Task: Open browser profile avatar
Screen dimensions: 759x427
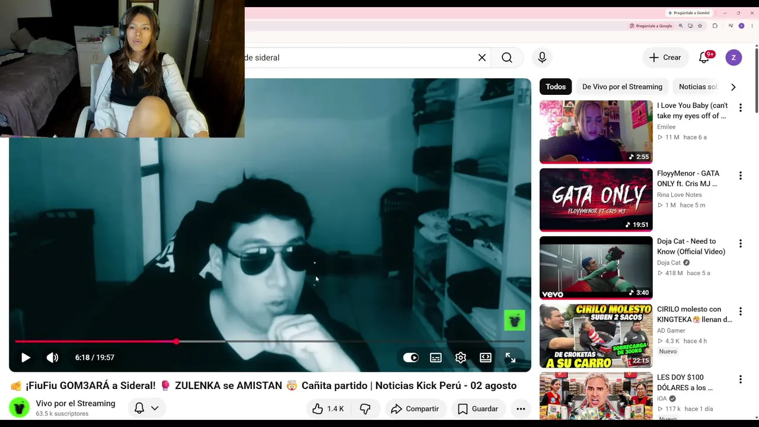Action: [x=741, y=26]
